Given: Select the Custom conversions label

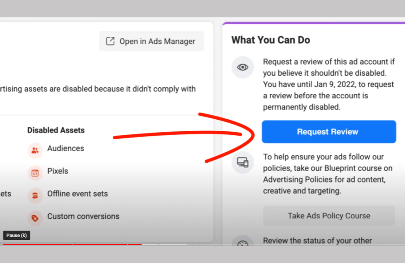Looking at the screenshot, I should pos(83,216).
